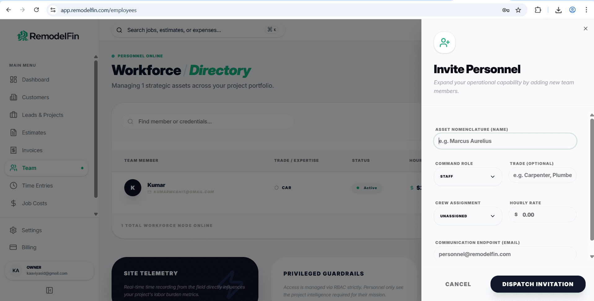Click the Cancel button
Viewport: 594px width, 301px height.
[x=458, y=284]
